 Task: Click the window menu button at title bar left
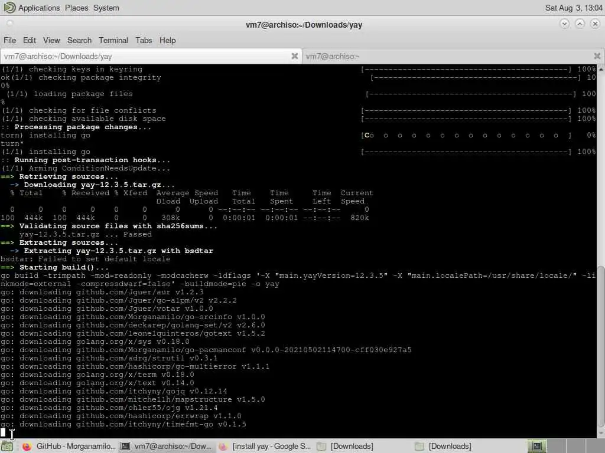[x=9, y=23]
